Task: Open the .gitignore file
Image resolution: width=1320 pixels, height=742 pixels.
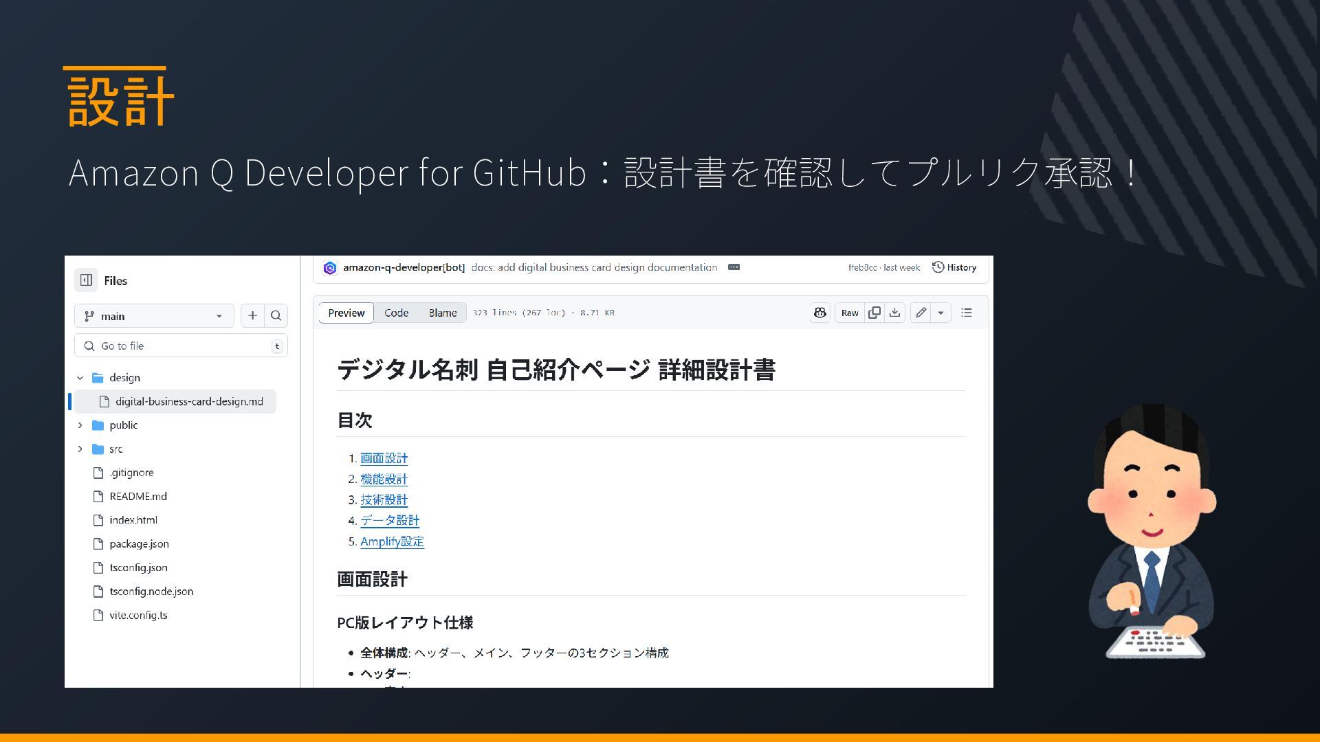Action: 131,473
